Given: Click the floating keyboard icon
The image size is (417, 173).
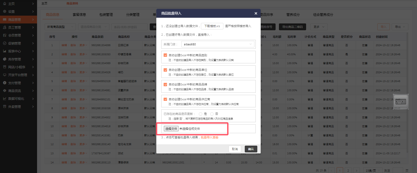Looking at the screenshot, I should click(401, 102).
